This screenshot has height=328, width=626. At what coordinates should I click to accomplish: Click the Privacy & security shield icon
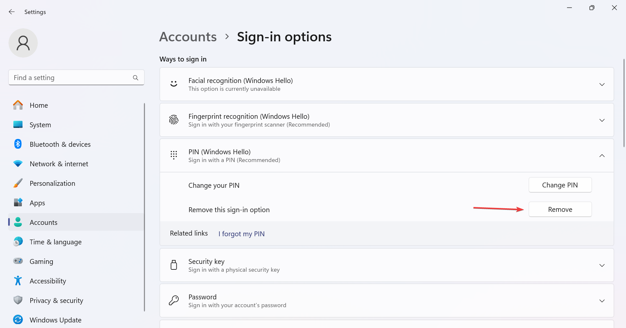pyautogui.click(x=18, y=300)
